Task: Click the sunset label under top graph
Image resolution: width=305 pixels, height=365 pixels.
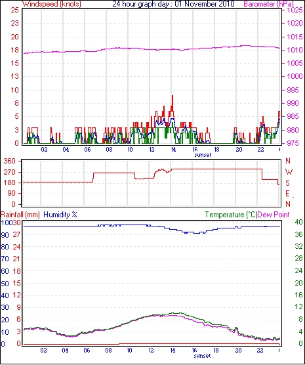Action: tap(203, 155)
